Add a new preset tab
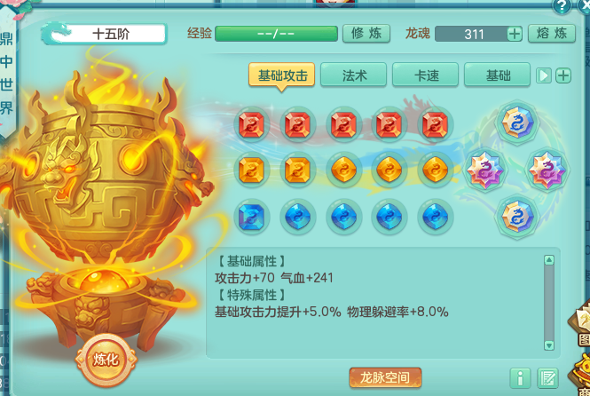This screenshot has width=590, height=396. (563, 75)
